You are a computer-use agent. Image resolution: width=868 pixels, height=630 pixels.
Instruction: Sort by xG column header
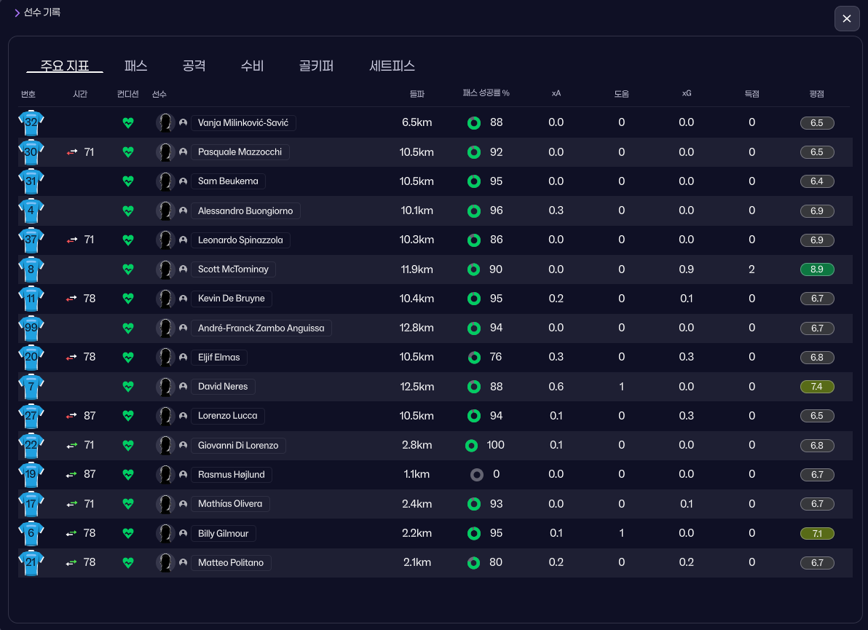[687, 93]
